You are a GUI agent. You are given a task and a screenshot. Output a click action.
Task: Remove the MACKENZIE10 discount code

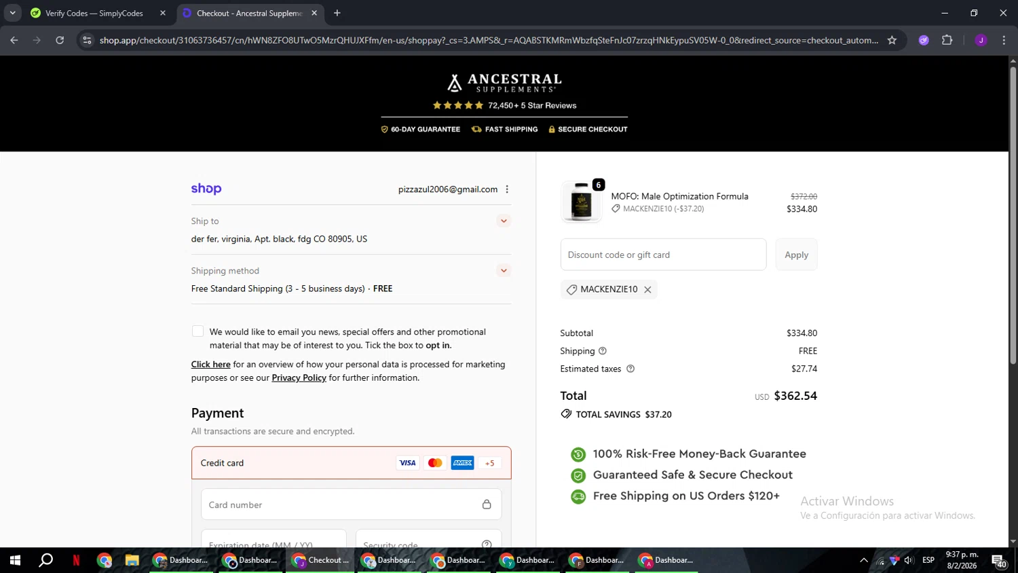pos(647,290)
